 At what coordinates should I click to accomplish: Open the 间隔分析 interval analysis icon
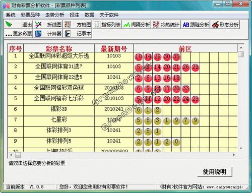click(127, 25)
